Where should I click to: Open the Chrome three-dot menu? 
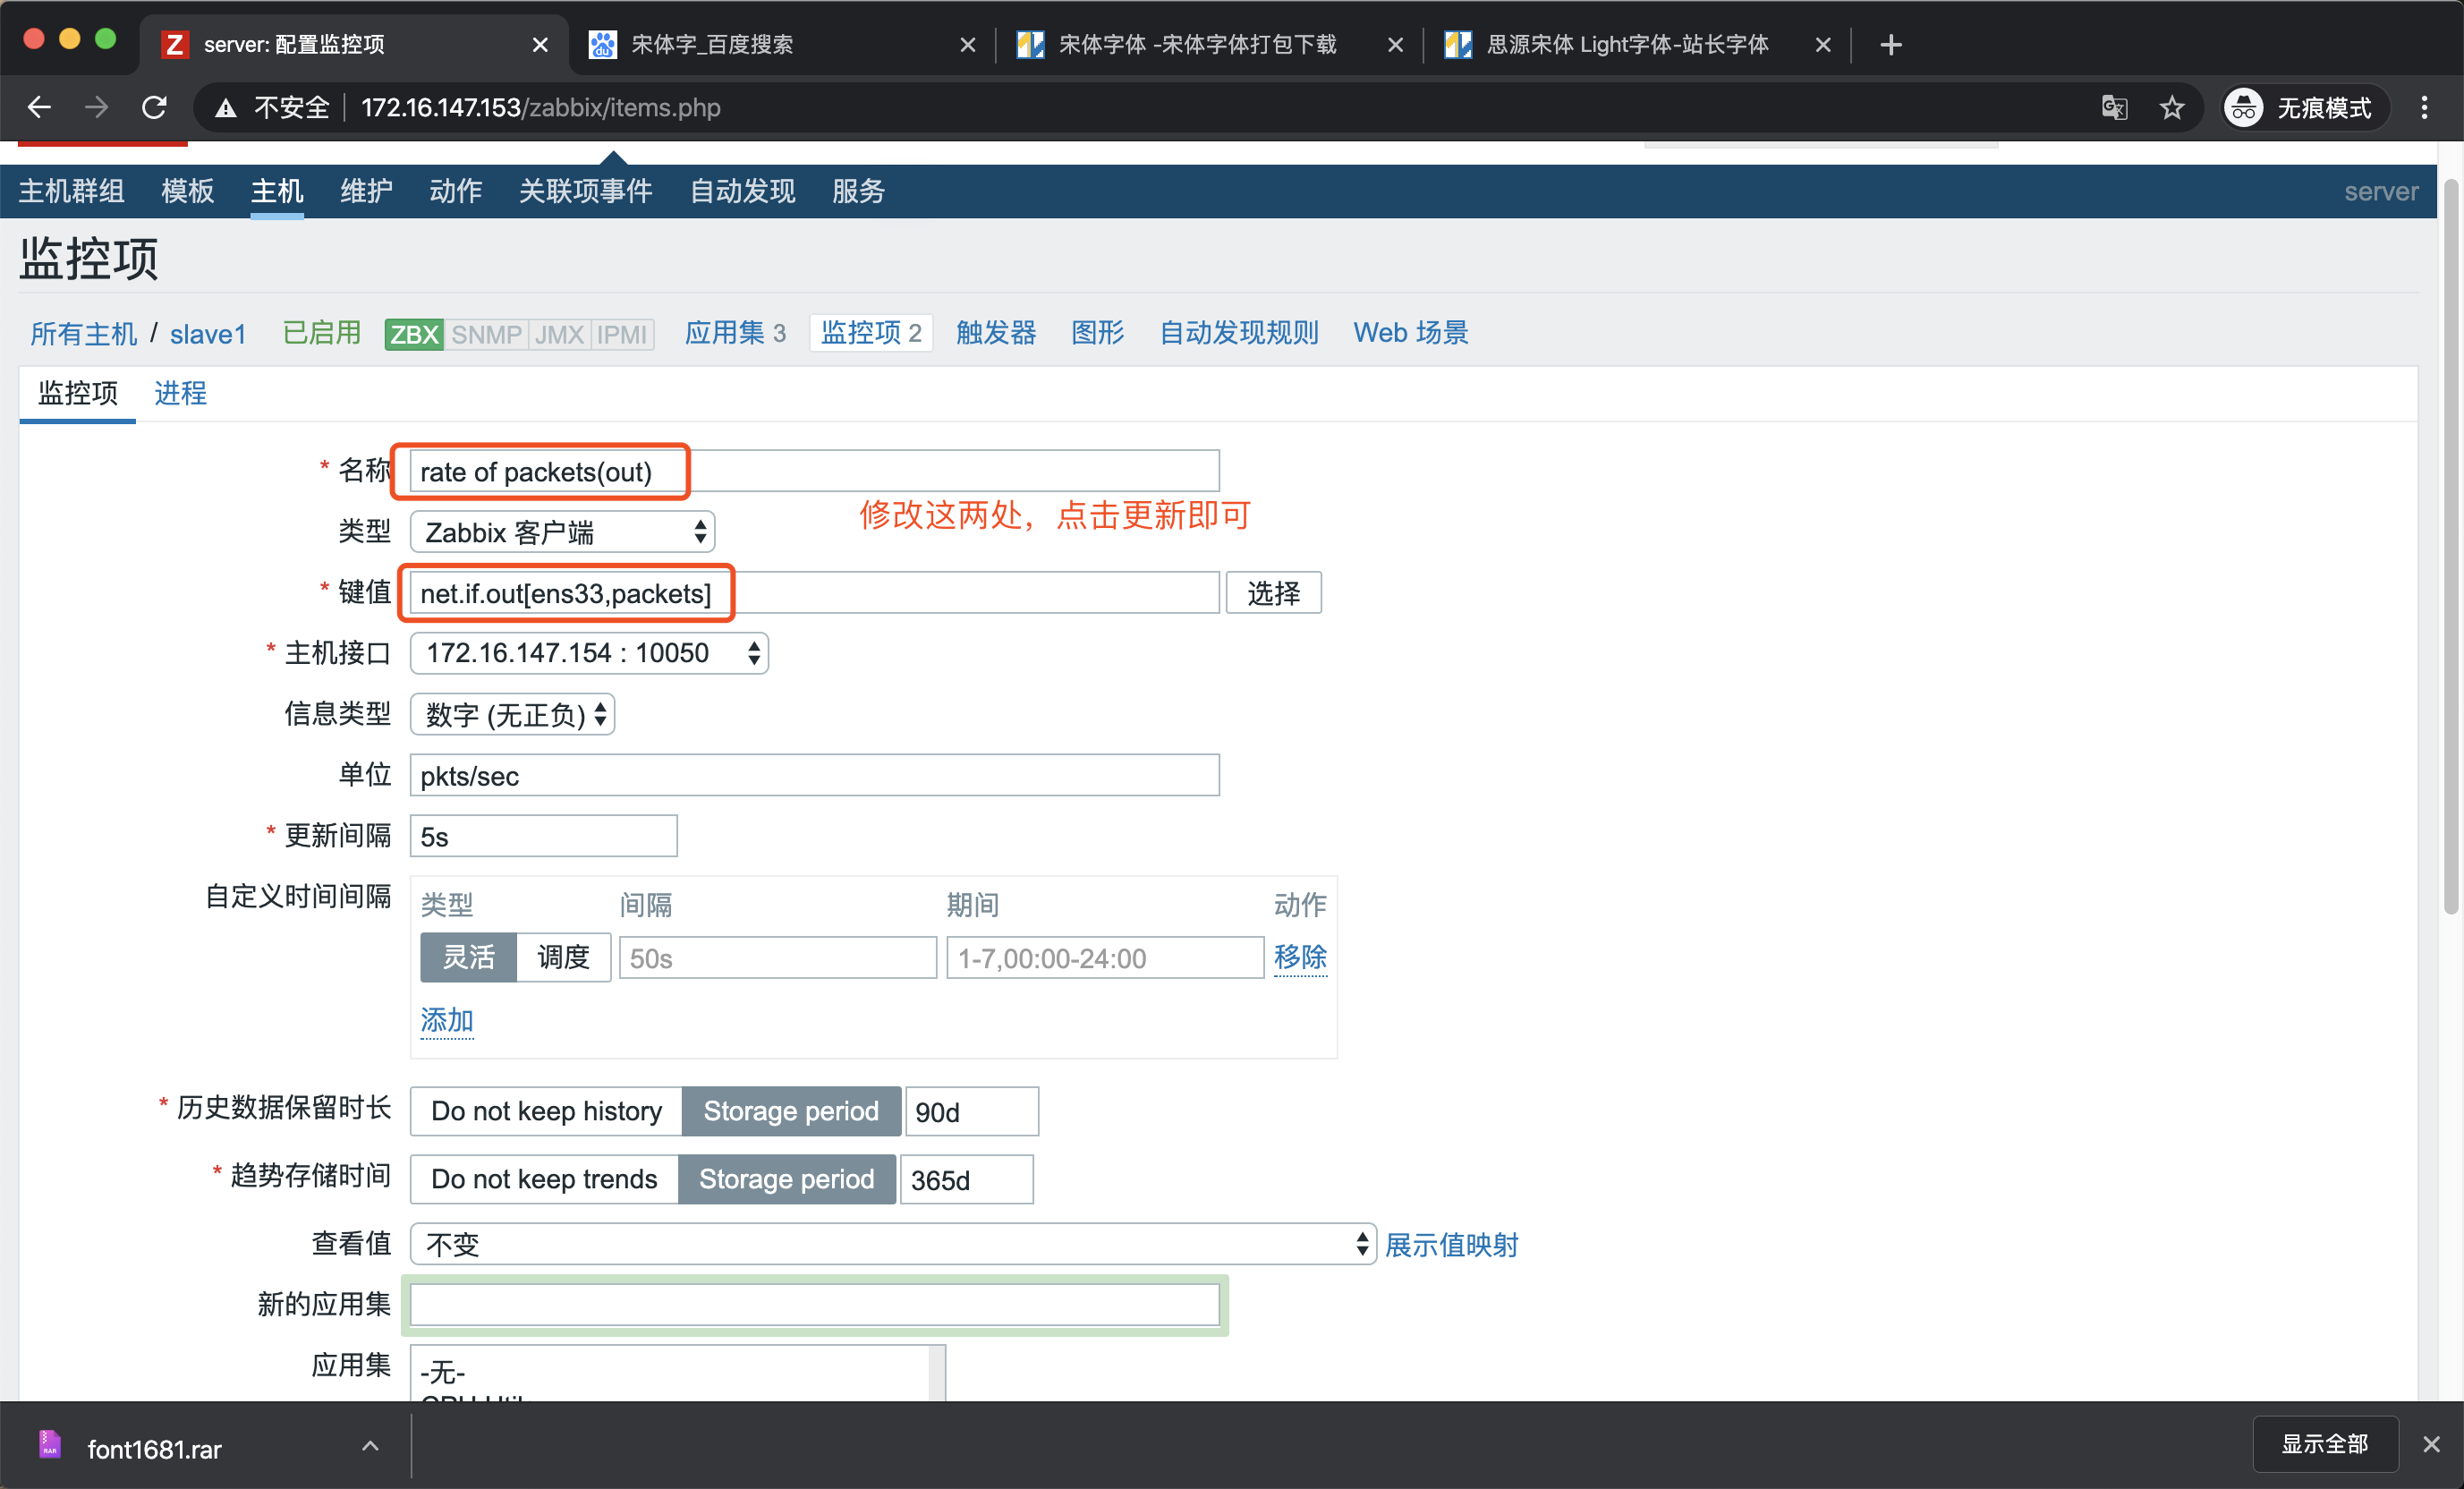(2424, 107)
